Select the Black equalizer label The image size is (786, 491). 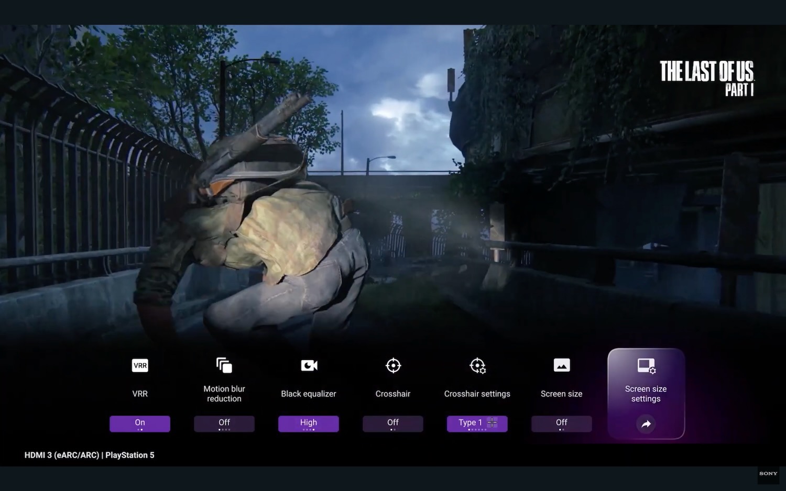[309, 394]
